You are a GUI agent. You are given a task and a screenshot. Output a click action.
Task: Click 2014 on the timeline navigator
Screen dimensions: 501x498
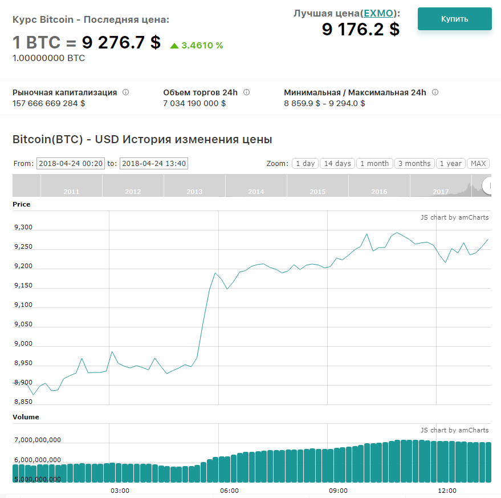coord(256,192)
